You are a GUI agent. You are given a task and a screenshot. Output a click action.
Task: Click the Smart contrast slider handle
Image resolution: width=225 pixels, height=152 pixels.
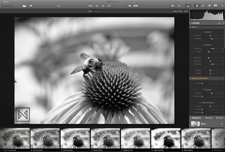(x=208, y=51)
